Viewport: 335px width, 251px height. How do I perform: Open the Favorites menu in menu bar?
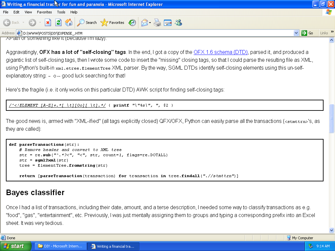(44, 12)
